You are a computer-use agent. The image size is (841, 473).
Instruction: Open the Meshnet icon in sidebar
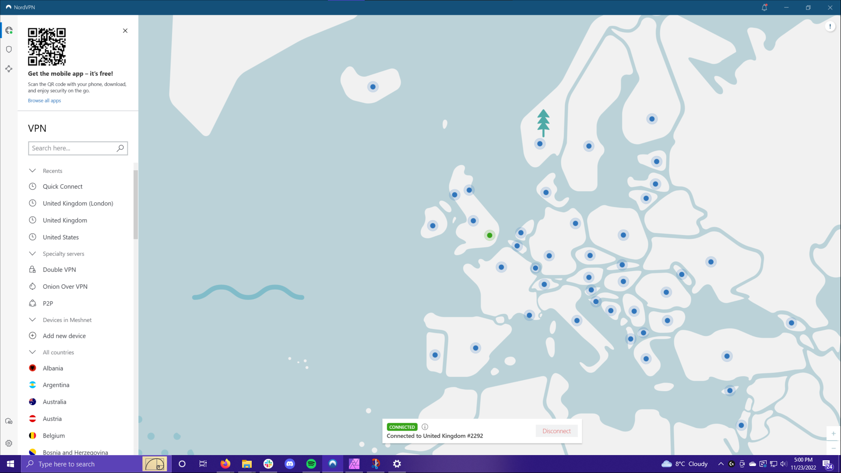9,69
